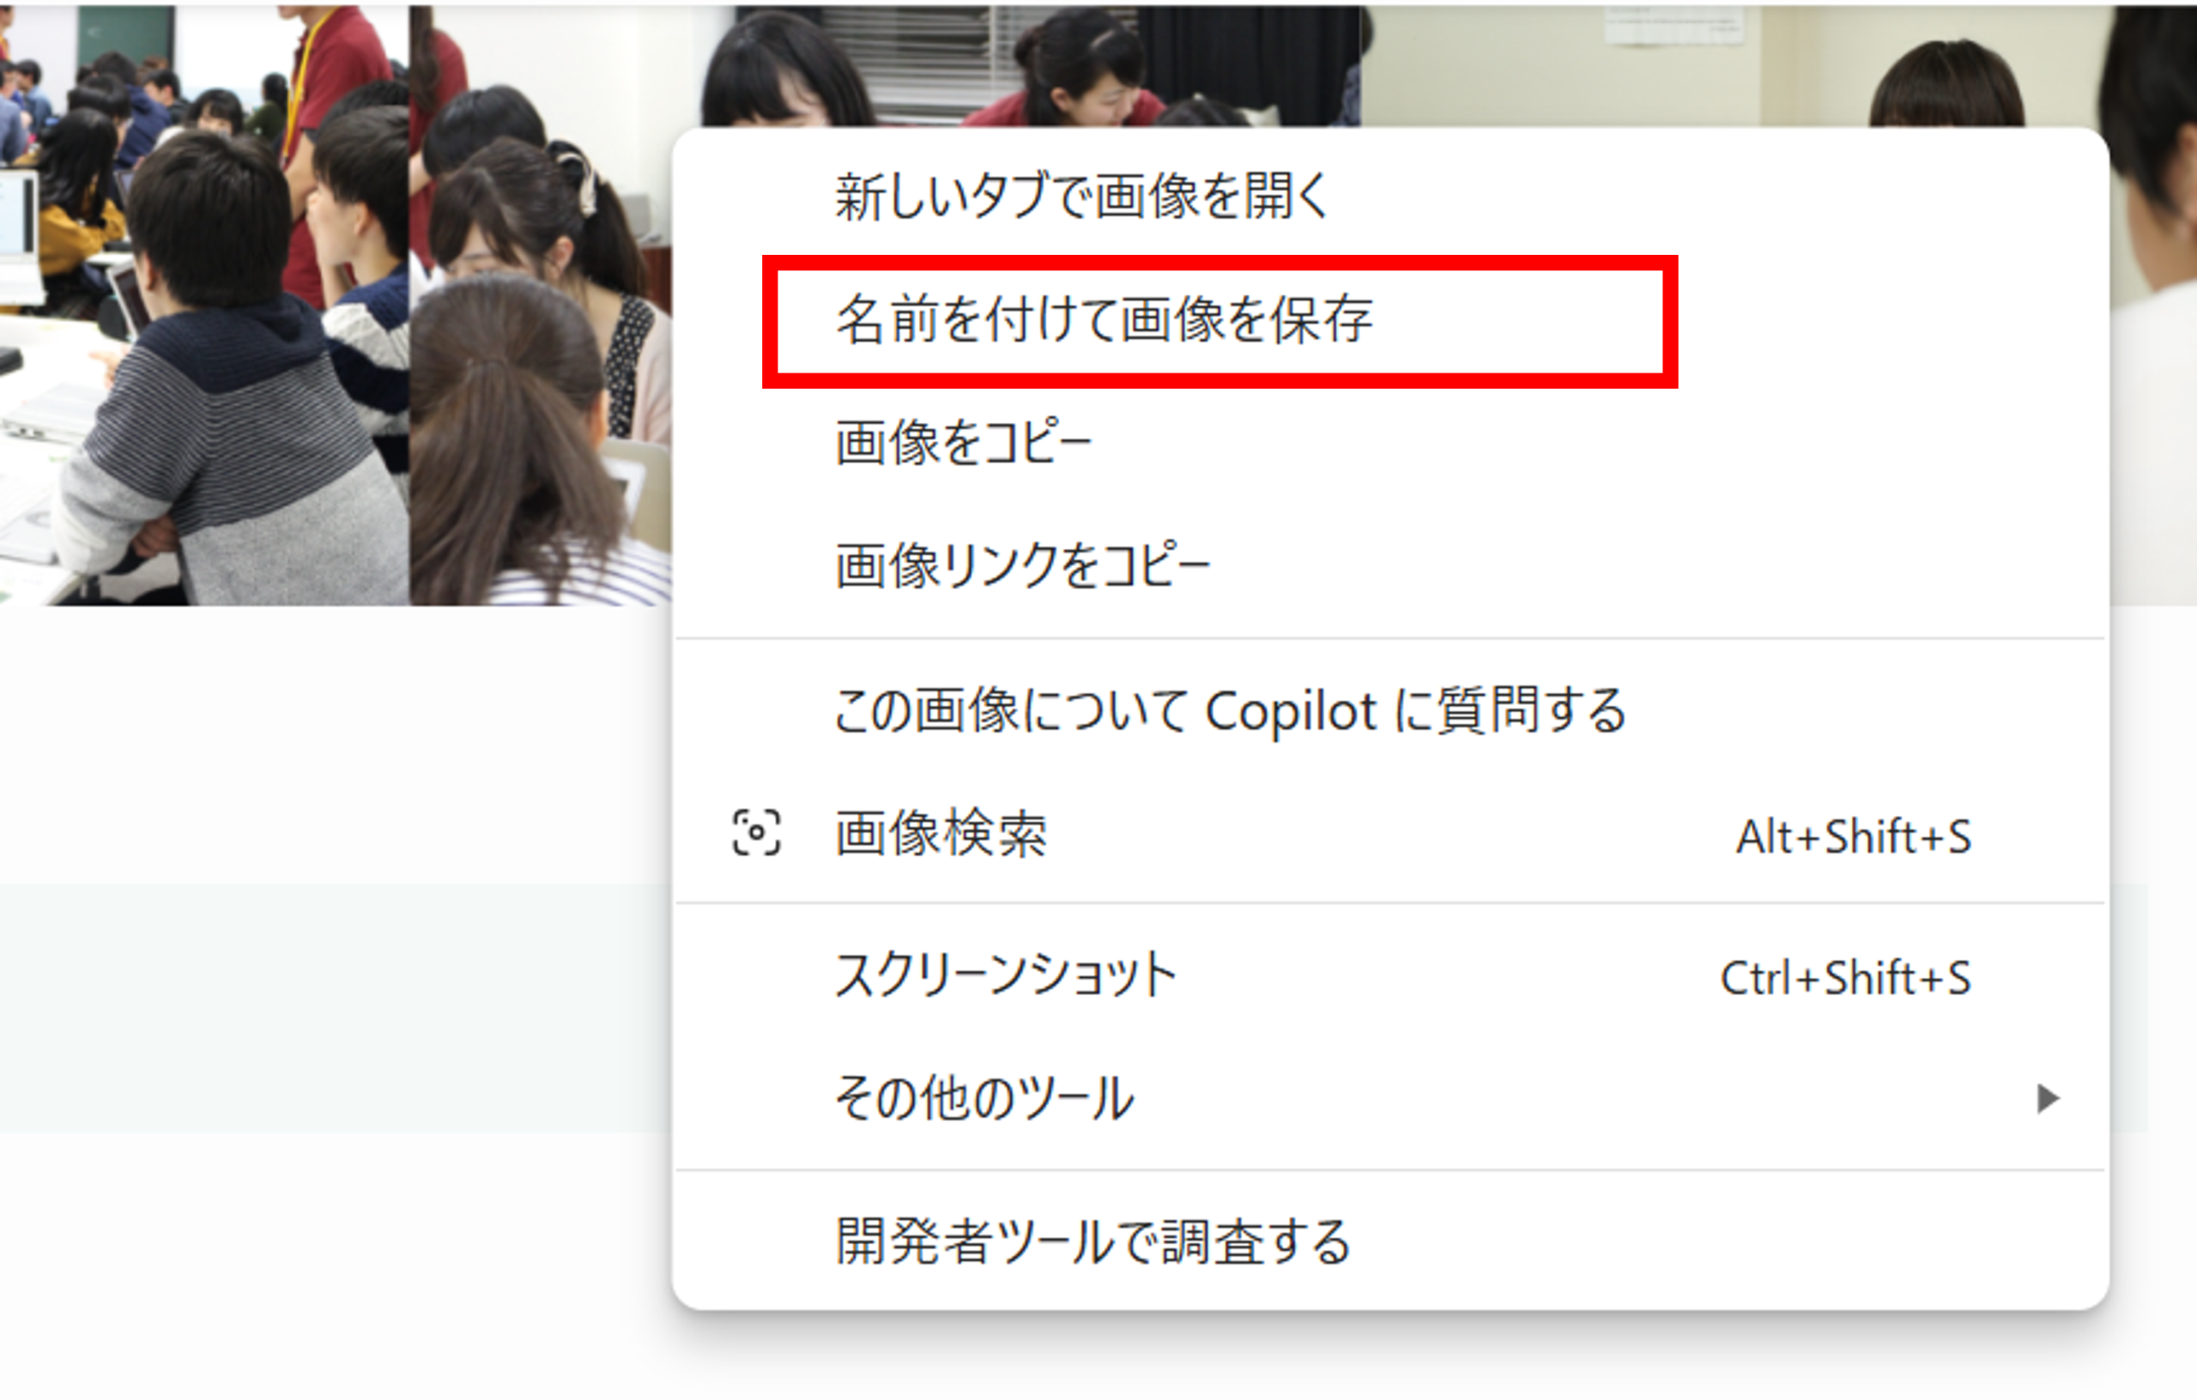Select 画像をコピー from the menu
This screenshot has height=1400, width=2197.
tap(964, 443)
